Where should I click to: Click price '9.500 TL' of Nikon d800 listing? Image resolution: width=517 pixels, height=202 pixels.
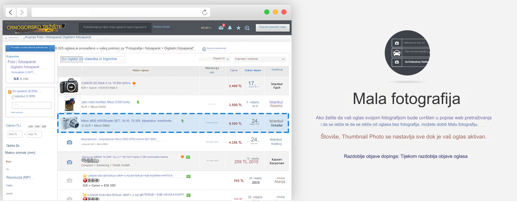(236, 124)
